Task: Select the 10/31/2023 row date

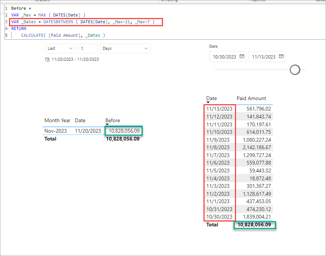Action: click(x=219, y=209)
